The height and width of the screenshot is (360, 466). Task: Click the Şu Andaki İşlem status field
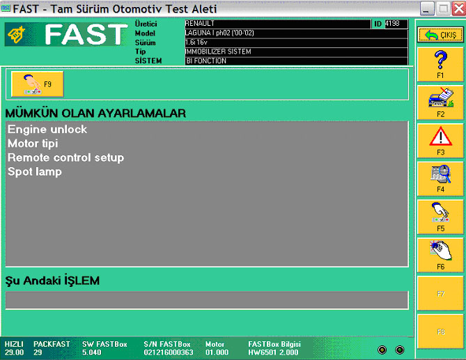(x=206, y=299)
